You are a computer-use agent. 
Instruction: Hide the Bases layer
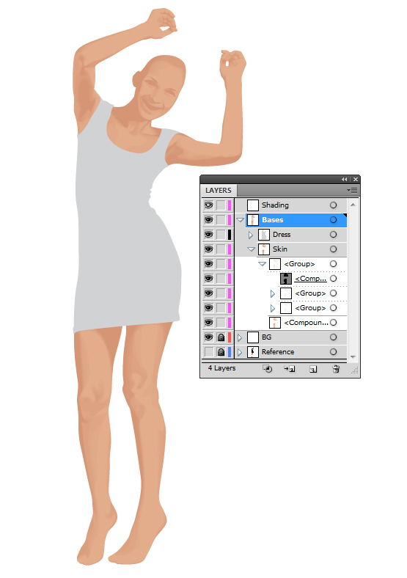click(209, 220)
